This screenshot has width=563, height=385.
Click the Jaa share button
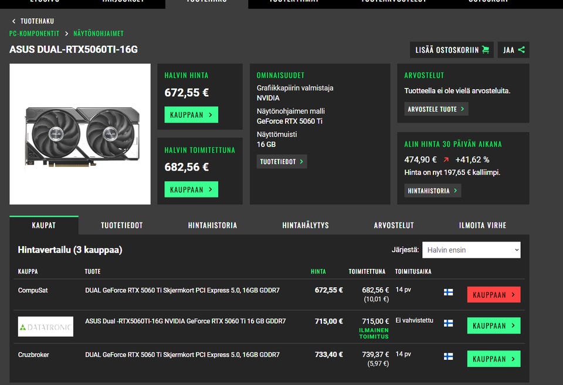click(514, 50)
